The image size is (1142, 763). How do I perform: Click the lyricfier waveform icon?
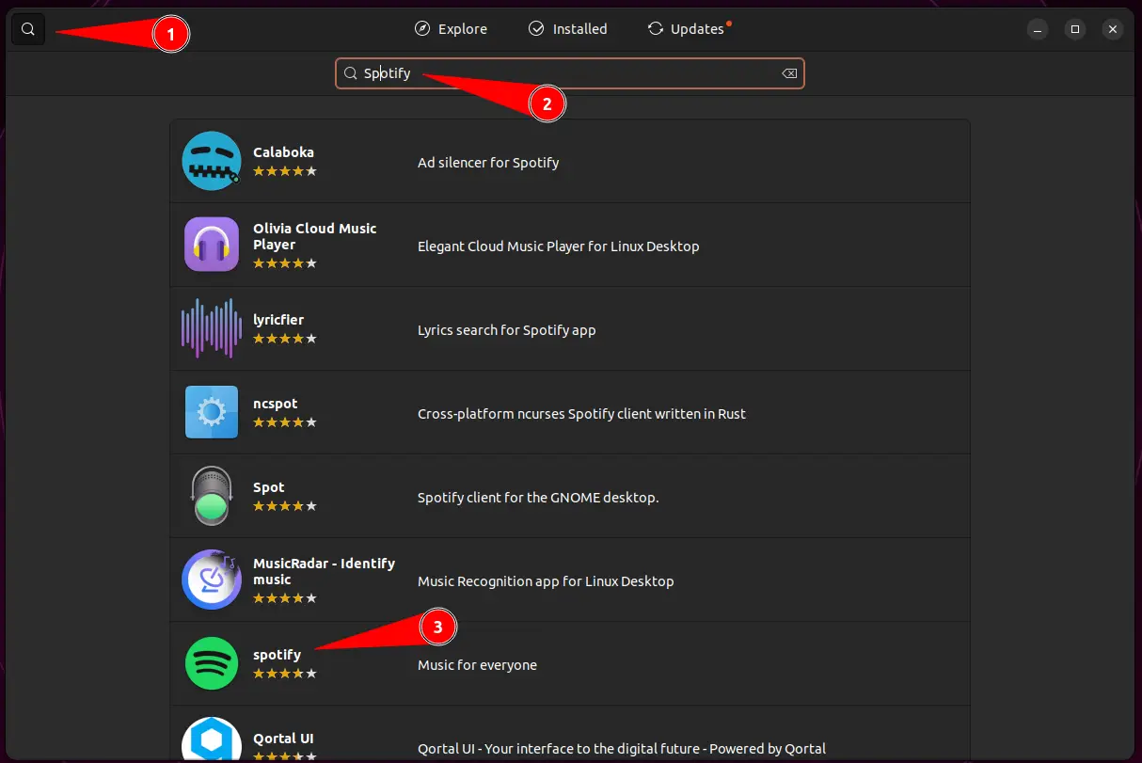click(212, 328)
